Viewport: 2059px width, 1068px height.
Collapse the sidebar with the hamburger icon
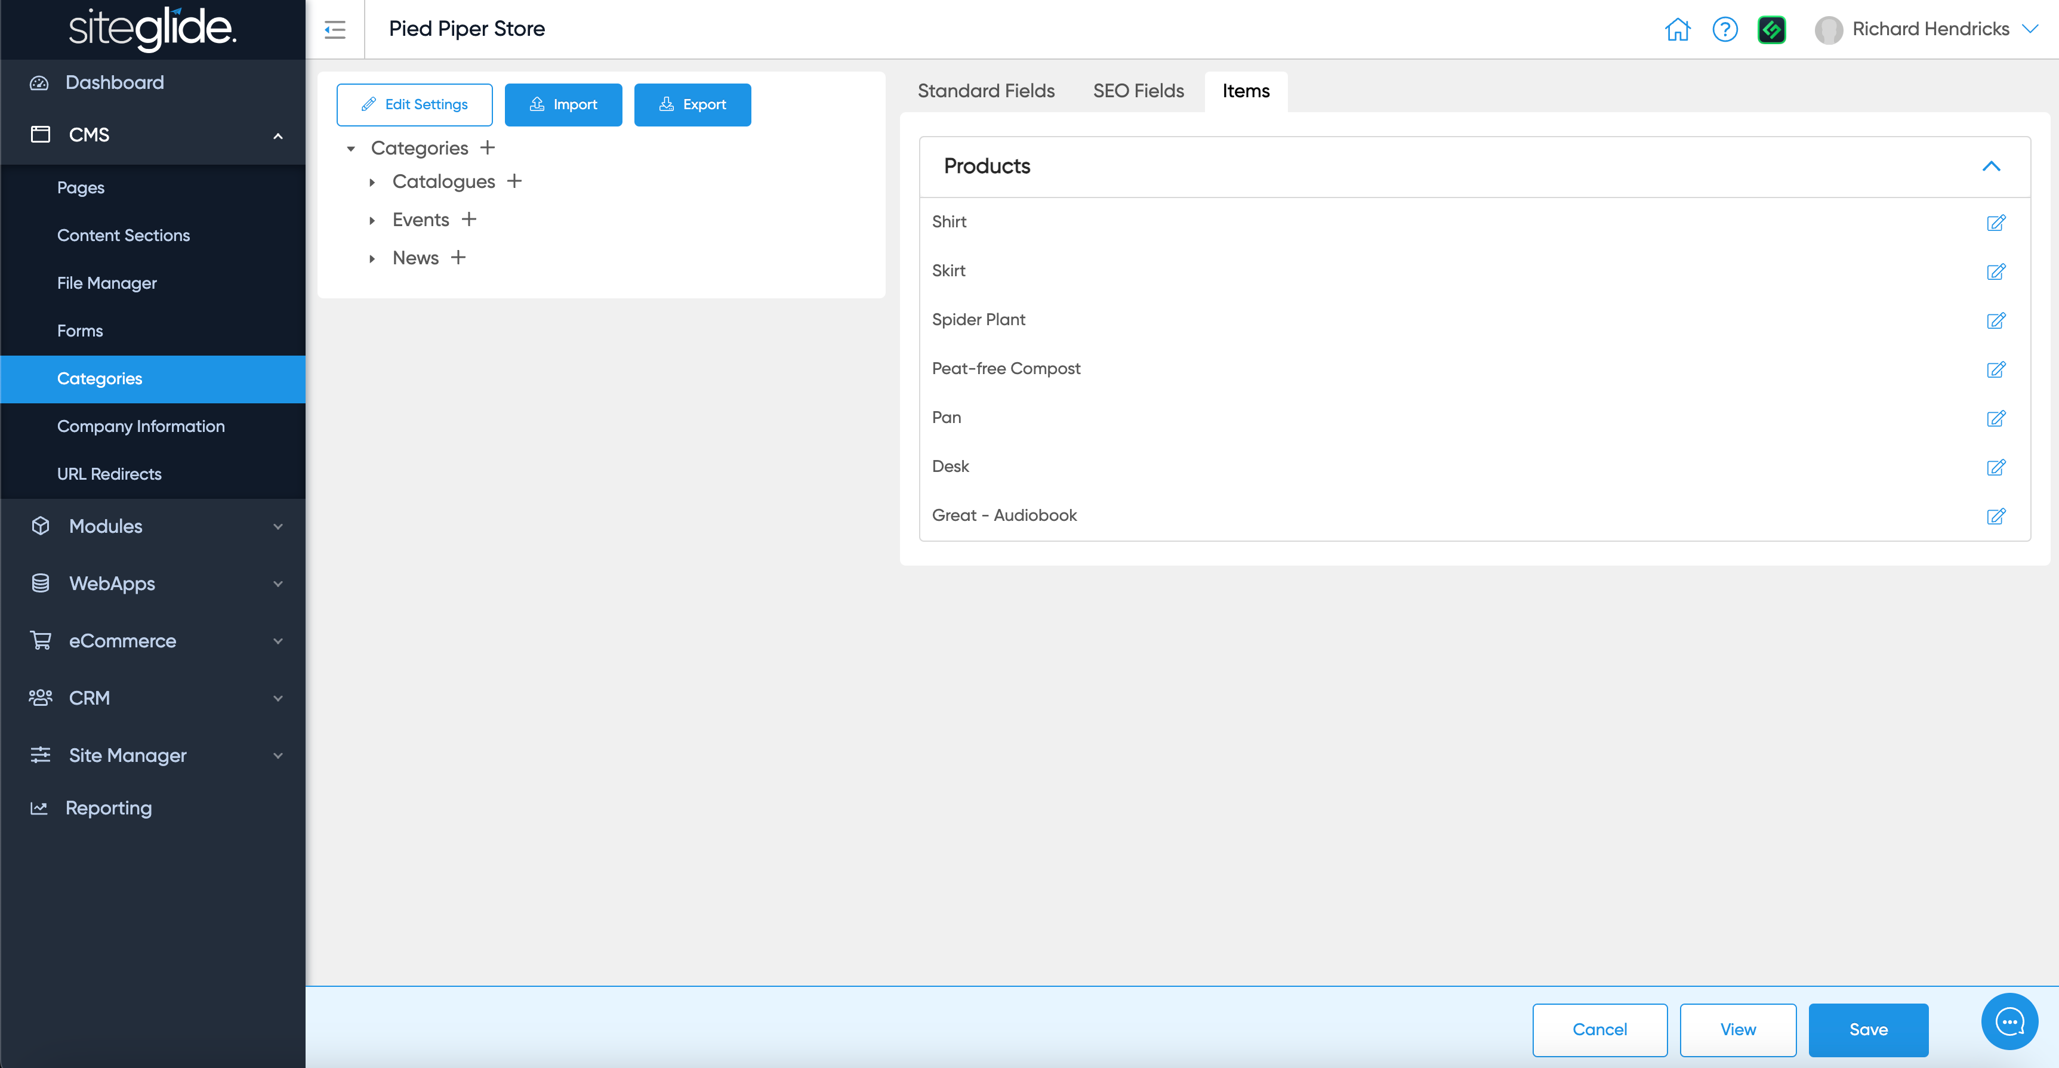point(335,30)
